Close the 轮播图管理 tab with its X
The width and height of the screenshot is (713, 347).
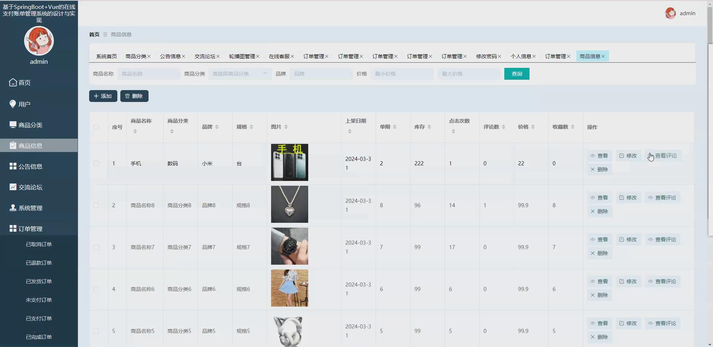(258, 56)
